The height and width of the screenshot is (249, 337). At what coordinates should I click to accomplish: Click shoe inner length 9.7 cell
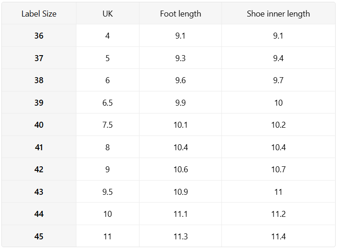tap(278, 80)
